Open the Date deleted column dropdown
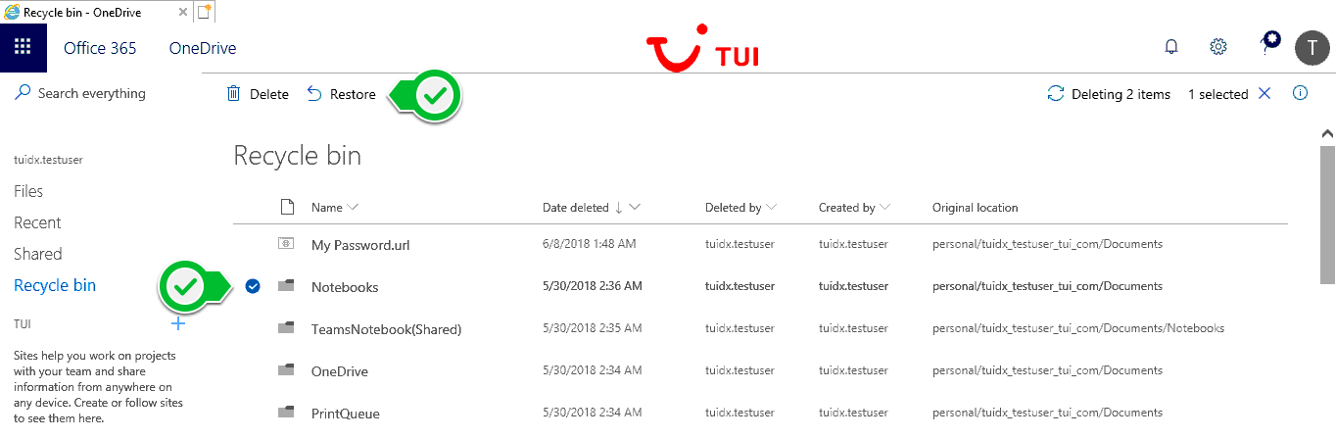Screen dimensions: 1336x439 tap(636, 208)
